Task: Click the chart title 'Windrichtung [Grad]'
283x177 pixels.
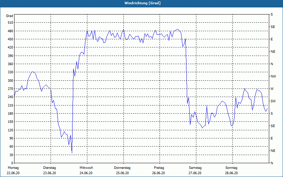Action: click(x=143, y=3)
